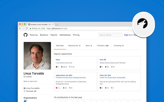This screenshot has height=102, width=164.
Task: Open the Marketplace navigation link
Action: (65, 35)
